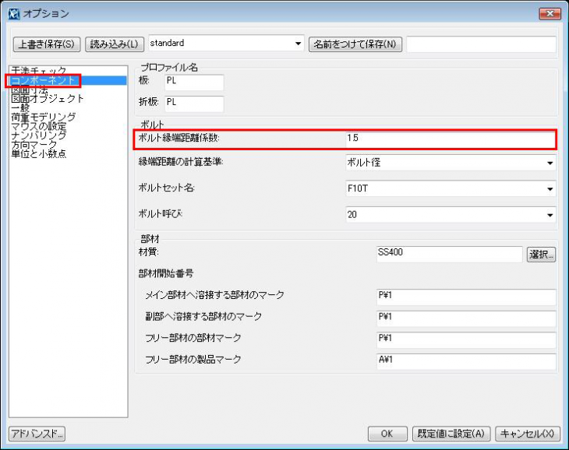Select 方向マーク in the category list
The image size is (569, 450).
[34, 145]
